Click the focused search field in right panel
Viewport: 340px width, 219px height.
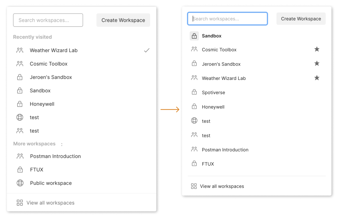click(x=227, y=19)
